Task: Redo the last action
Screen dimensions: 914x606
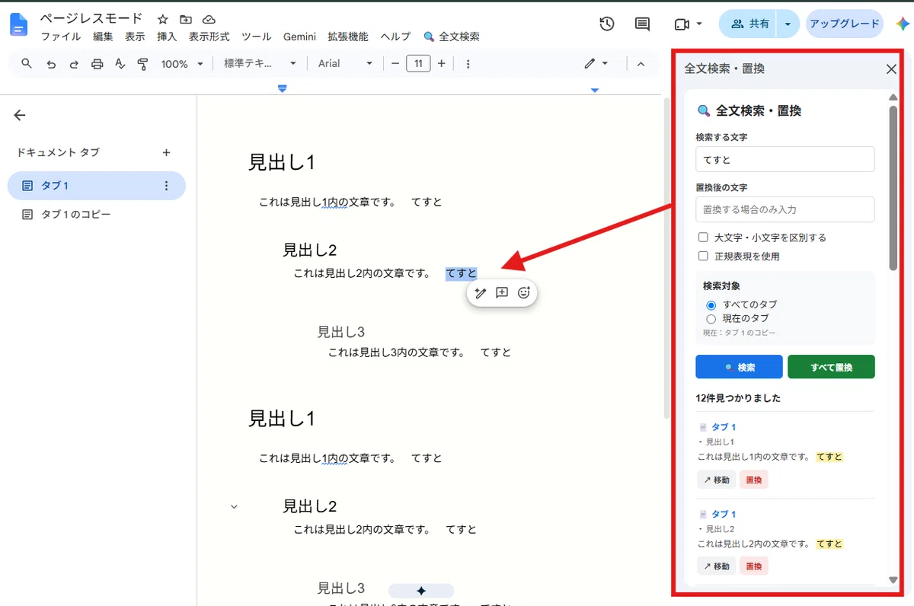Action: pyautogui.click(x=74, y=64)
